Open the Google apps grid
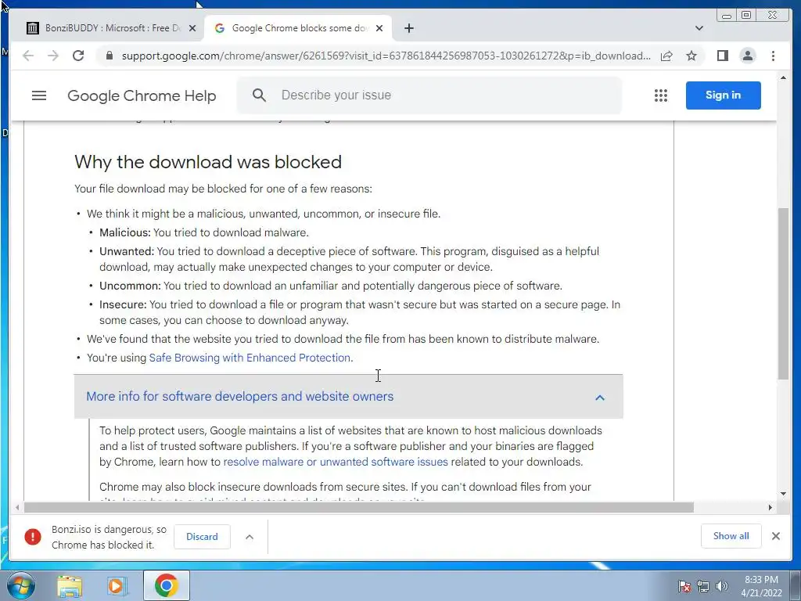 pos(660,95)
